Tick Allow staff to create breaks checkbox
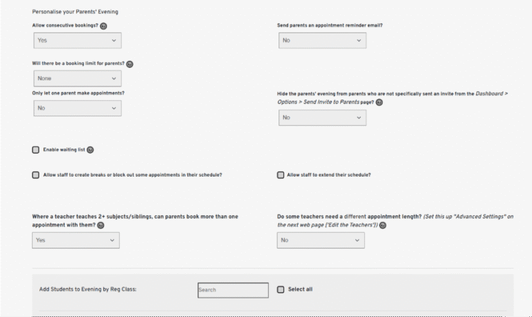The height and width of the screenshot is (317, 532). (35, 175)
